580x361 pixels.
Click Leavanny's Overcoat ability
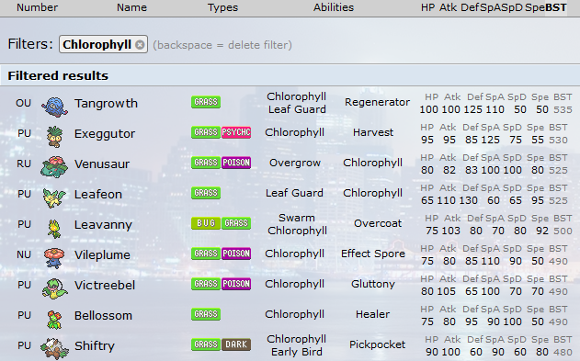click(378, 223)
